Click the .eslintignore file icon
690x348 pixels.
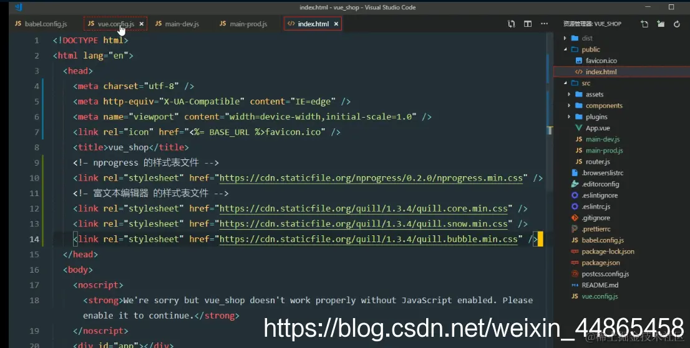point(575,195)
